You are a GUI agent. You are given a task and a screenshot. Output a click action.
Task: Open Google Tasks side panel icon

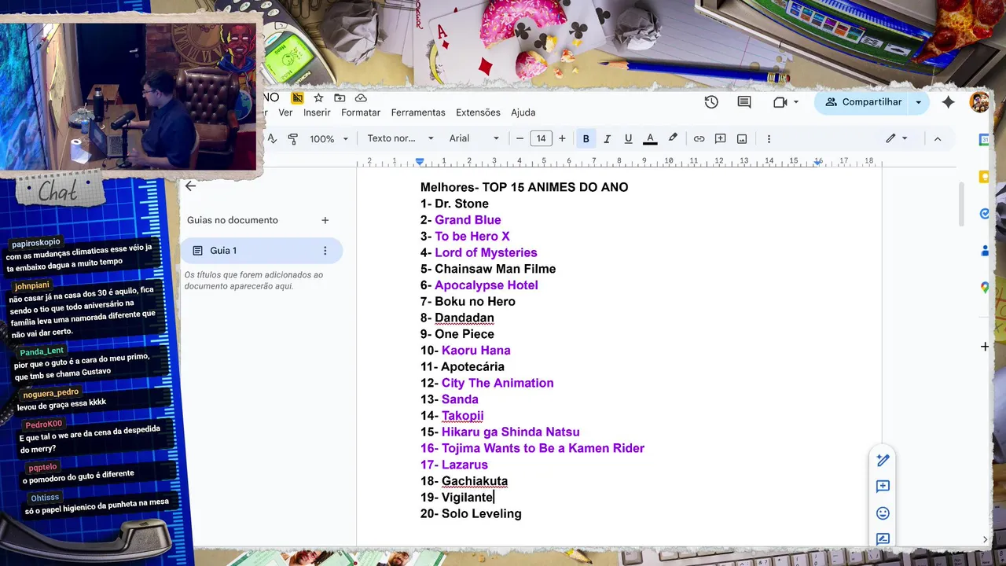(x=985, y=214)
